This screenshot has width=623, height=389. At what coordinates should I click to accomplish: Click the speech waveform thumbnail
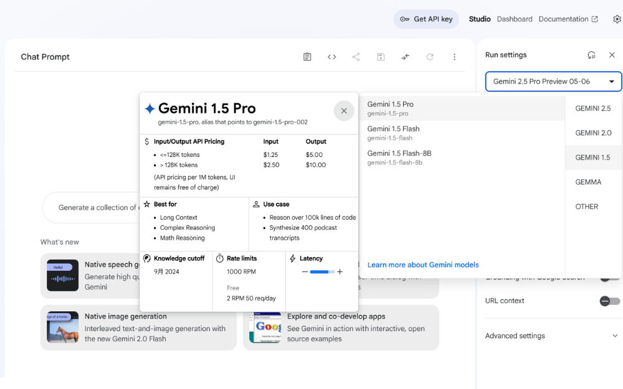pyautogui.click(x=62, y=276)
